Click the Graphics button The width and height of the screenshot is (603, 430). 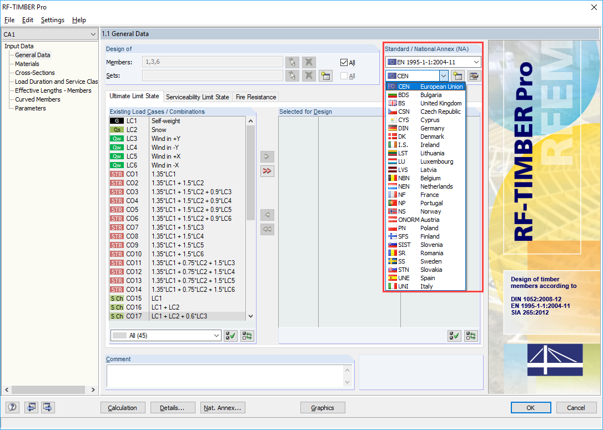pyautogui.click(x=322, y=408)
